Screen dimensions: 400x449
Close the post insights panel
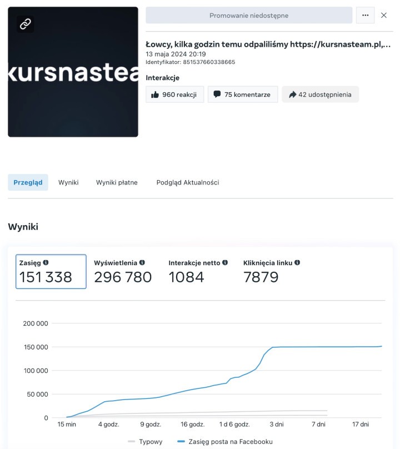[x=384, y=15]
